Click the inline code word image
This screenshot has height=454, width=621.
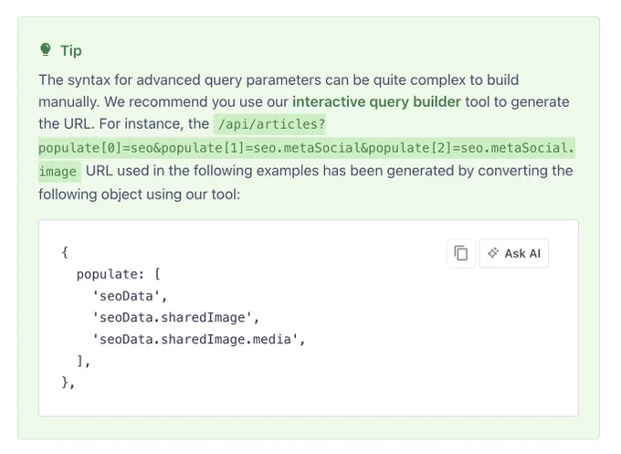point(58,172)
